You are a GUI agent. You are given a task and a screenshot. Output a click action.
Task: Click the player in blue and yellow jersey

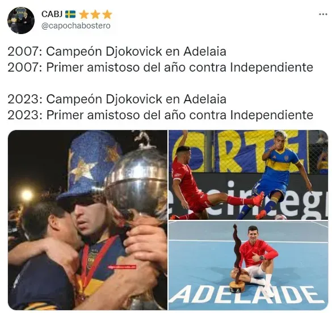click(x=278, y=176)
